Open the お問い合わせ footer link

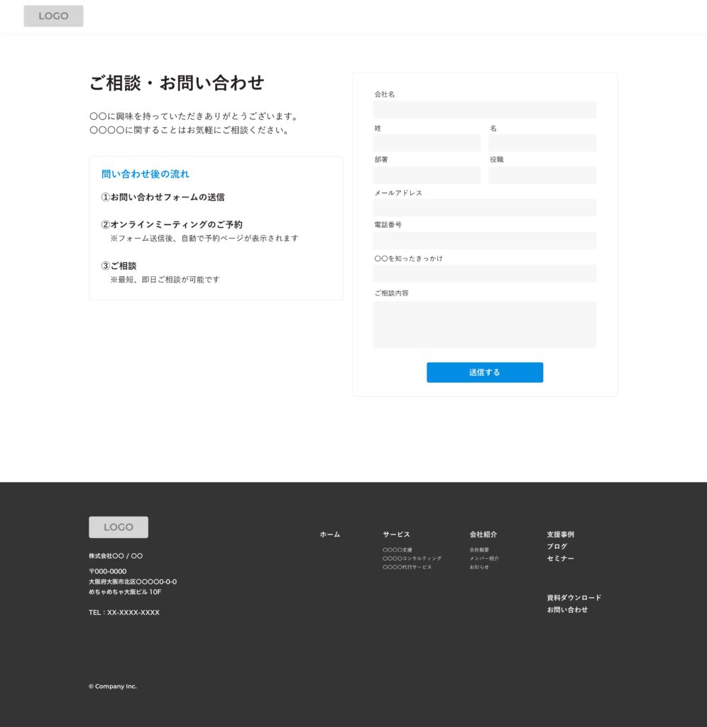pyautogui.click(x=567, y=610)
